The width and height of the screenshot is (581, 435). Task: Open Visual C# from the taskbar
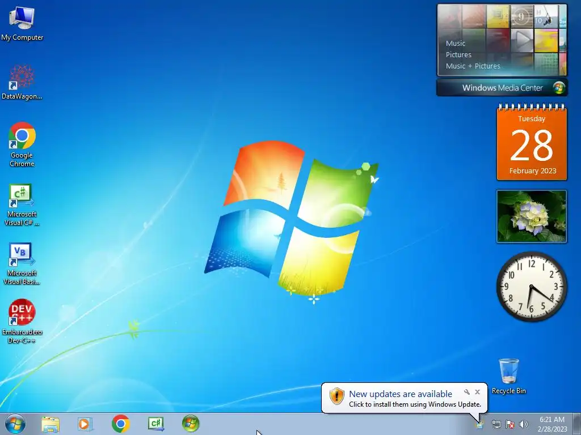click(x=155, y=424)
